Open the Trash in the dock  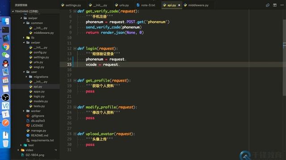[5, 143]
